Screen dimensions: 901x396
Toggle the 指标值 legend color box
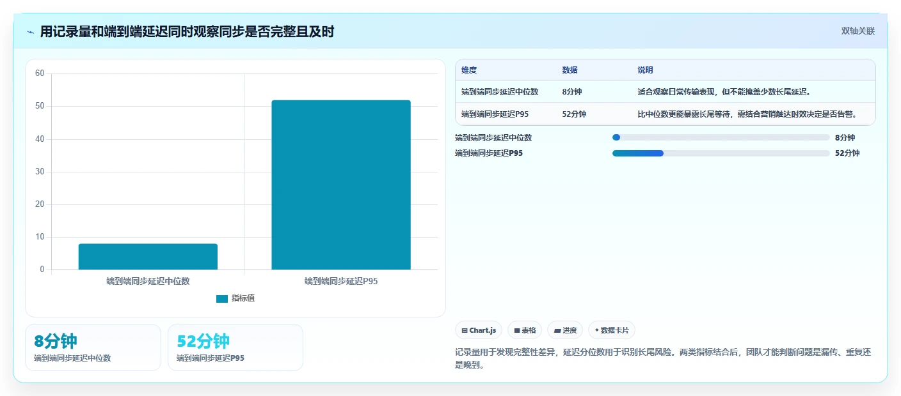pyautogui.click(x=222, y=298)
